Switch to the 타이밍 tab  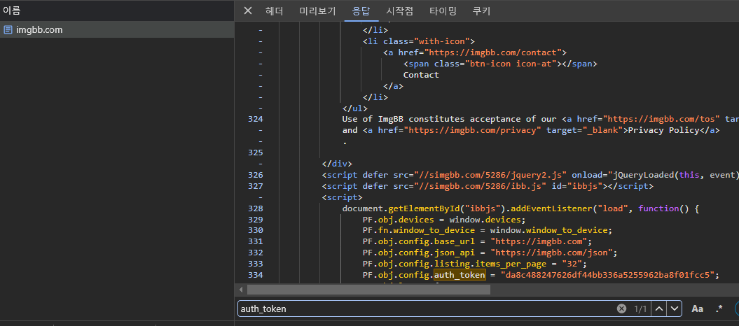[x=443, y=10]
